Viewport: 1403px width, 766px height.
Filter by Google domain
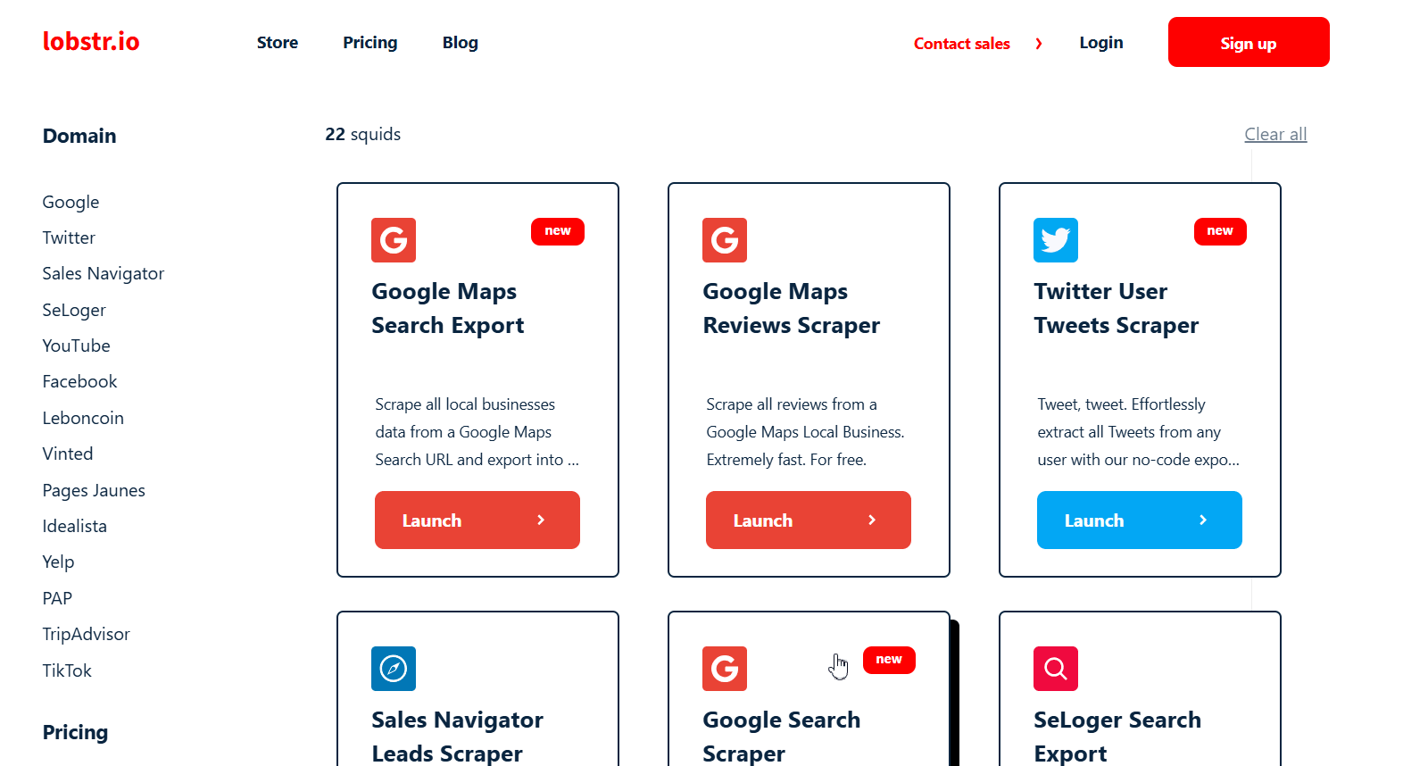[71, 203]
